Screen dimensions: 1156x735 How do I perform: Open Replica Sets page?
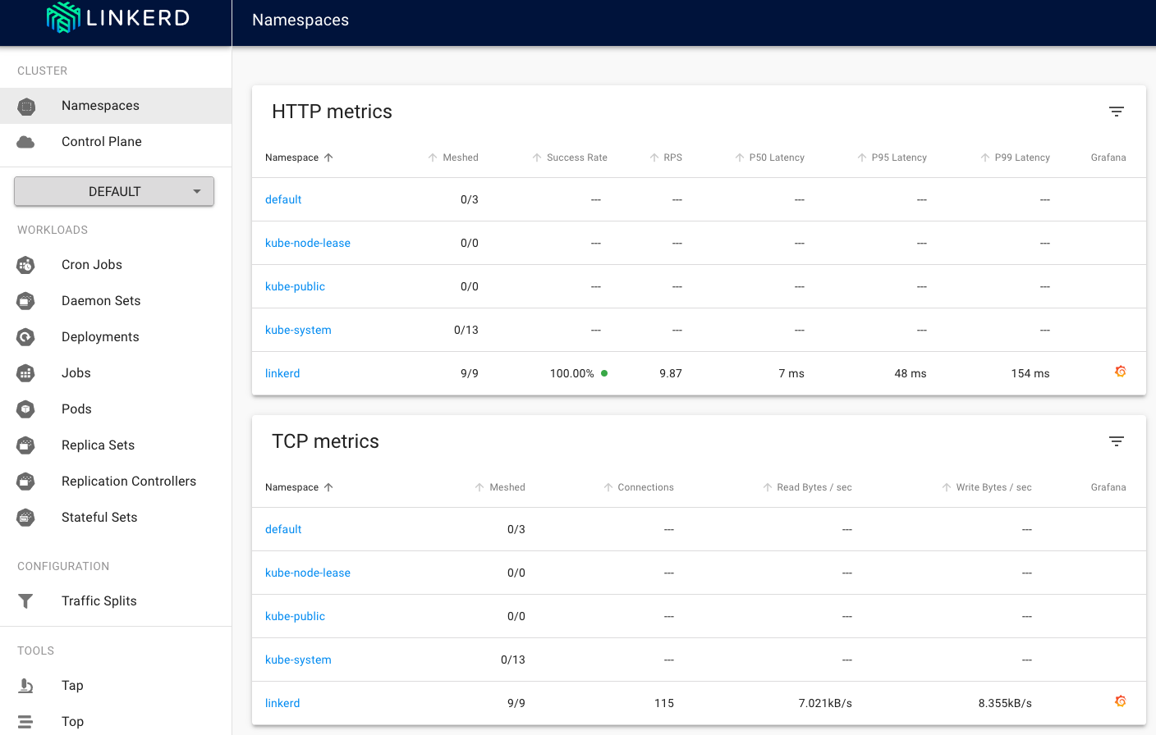click(x=116, y=445)
